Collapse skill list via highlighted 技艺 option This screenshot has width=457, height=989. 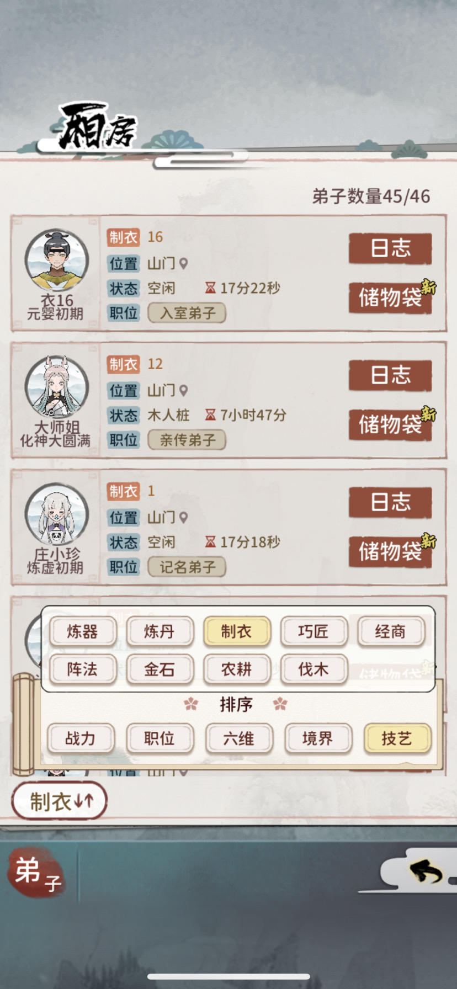(x=397, y=739)
